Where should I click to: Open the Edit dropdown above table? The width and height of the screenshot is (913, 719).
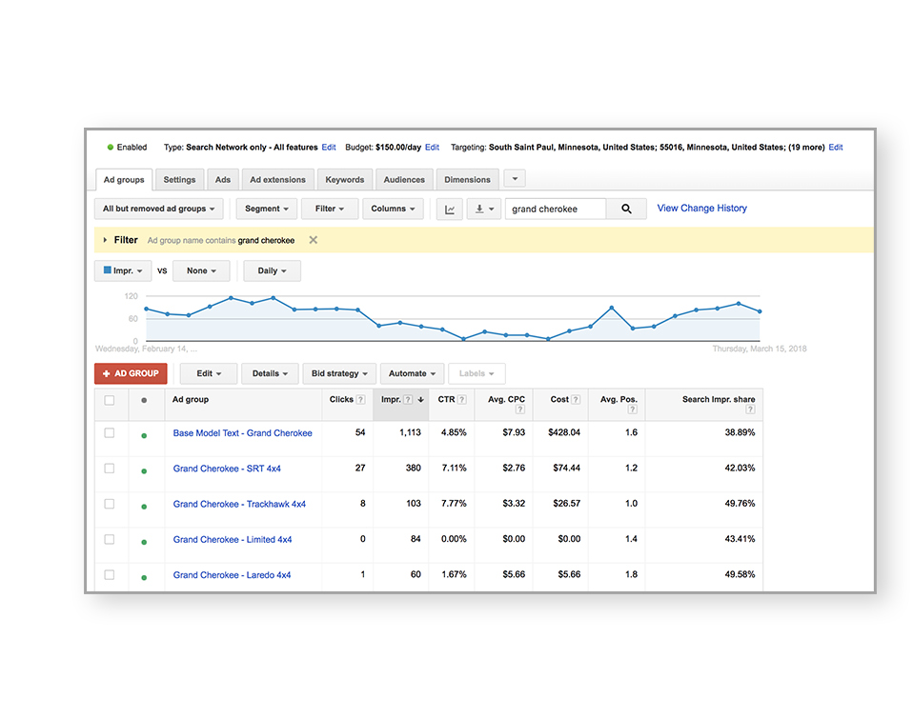[209, 373]
